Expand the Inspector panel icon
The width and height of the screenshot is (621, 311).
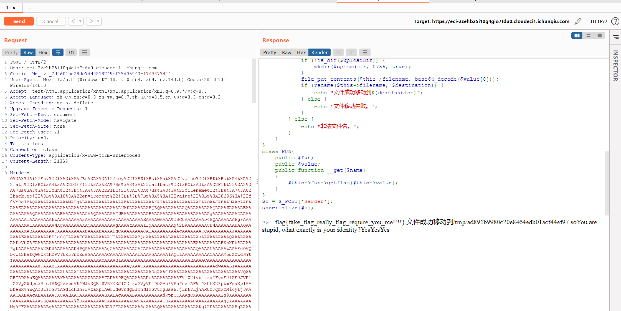[615, 37]
